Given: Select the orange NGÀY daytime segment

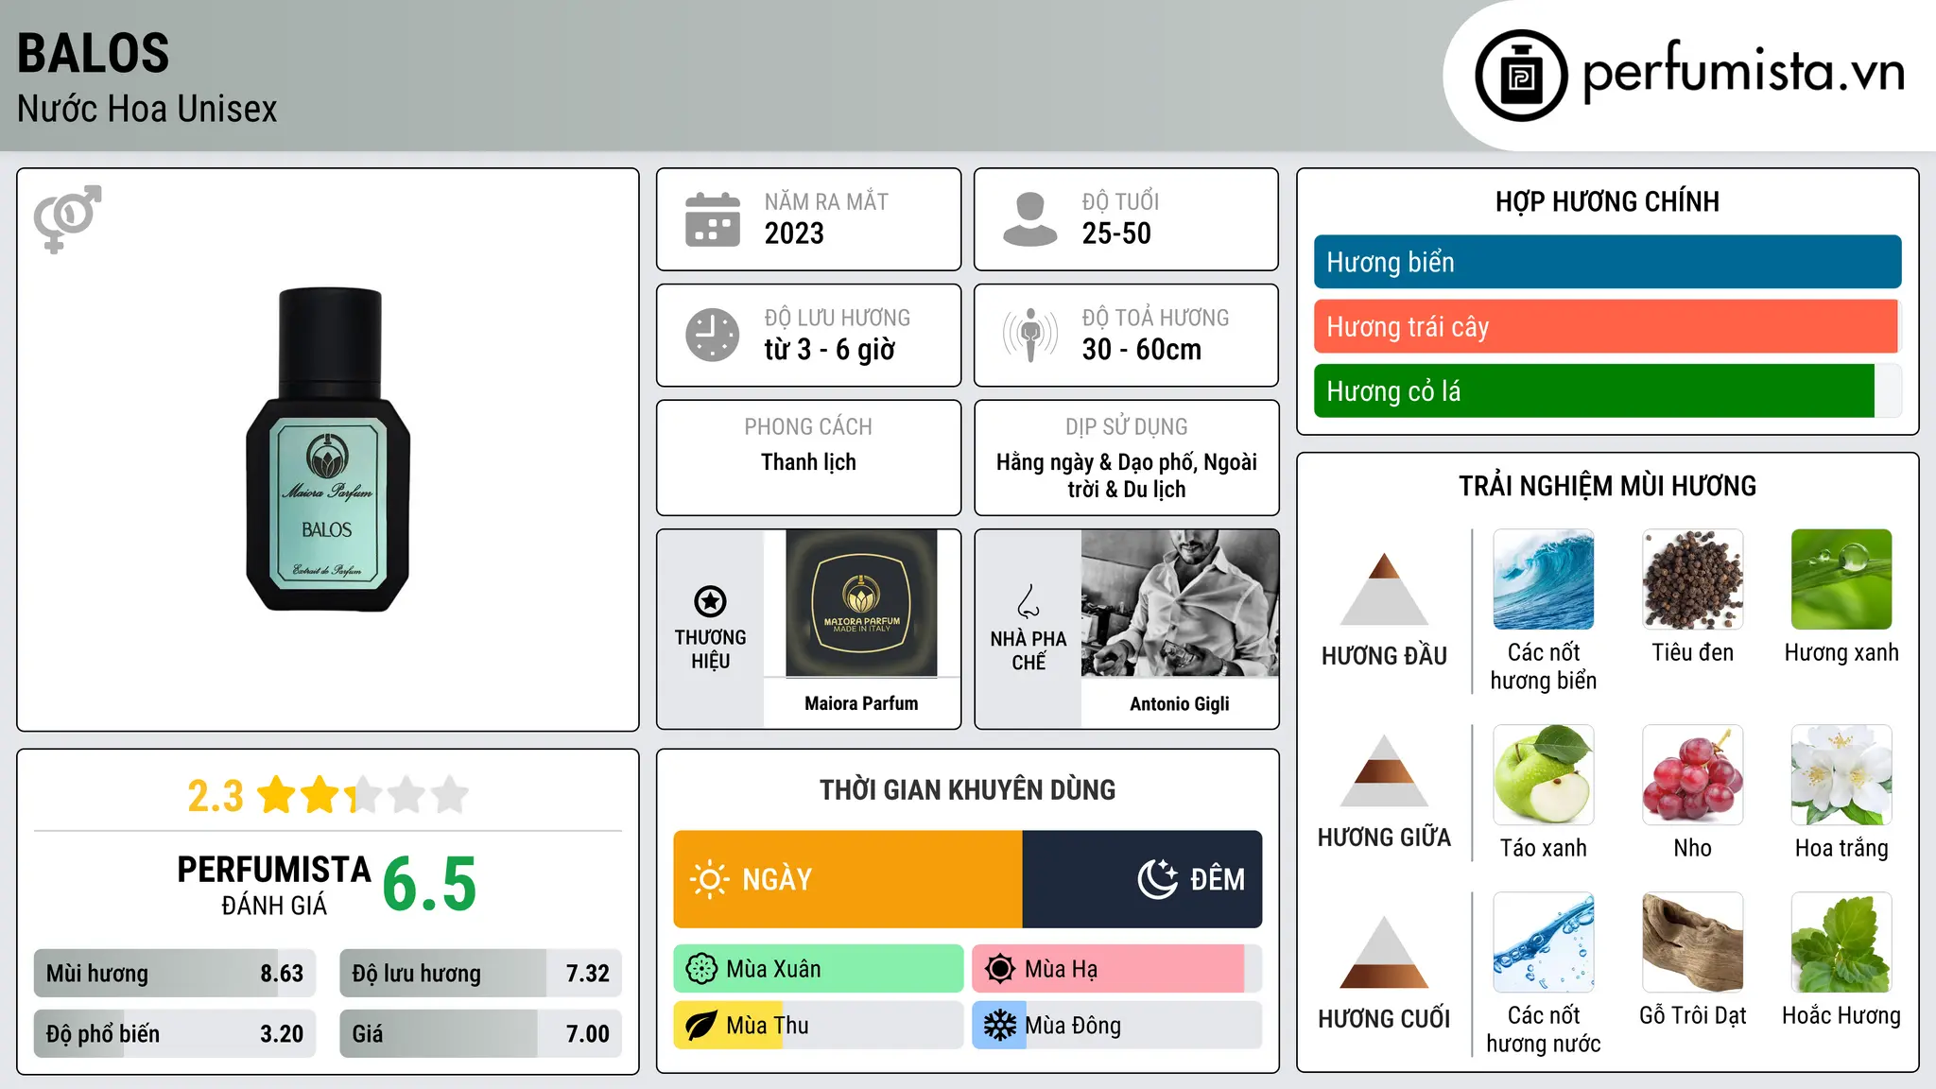Looking at the screenshot, I should pos(848,879).
